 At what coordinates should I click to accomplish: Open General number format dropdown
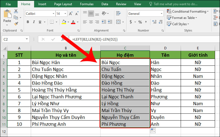click(161, 13)
